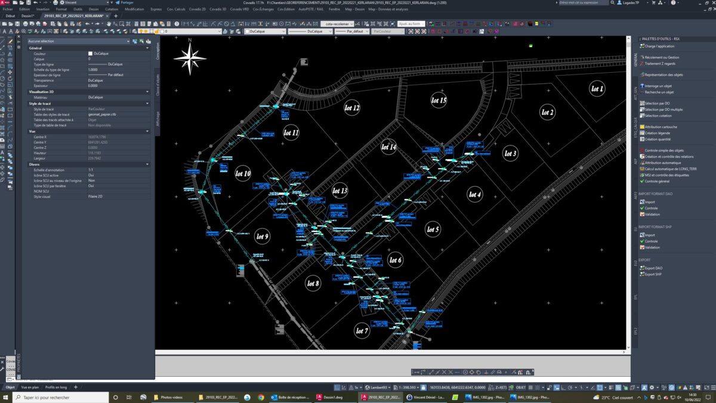Open the Cov. Calculs menu
The height and width of the screenshot is (403, 716).
(176, 10)
